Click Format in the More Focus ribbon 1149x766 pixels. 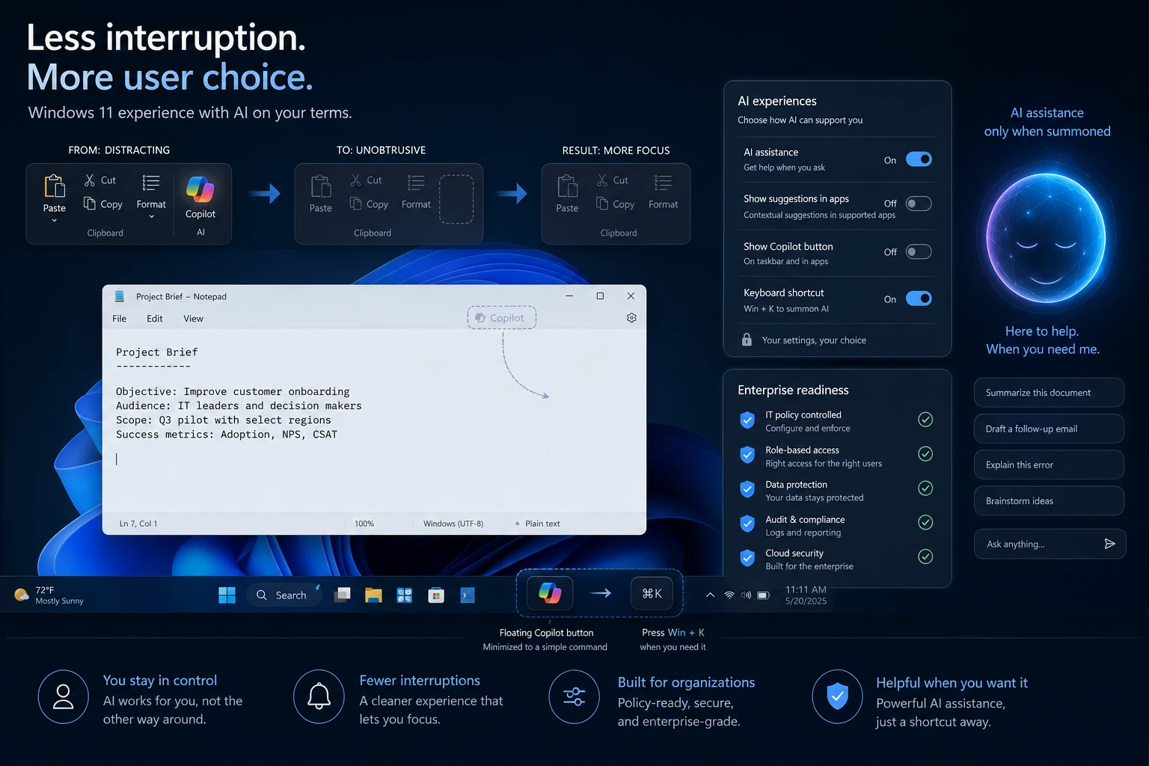664,192
